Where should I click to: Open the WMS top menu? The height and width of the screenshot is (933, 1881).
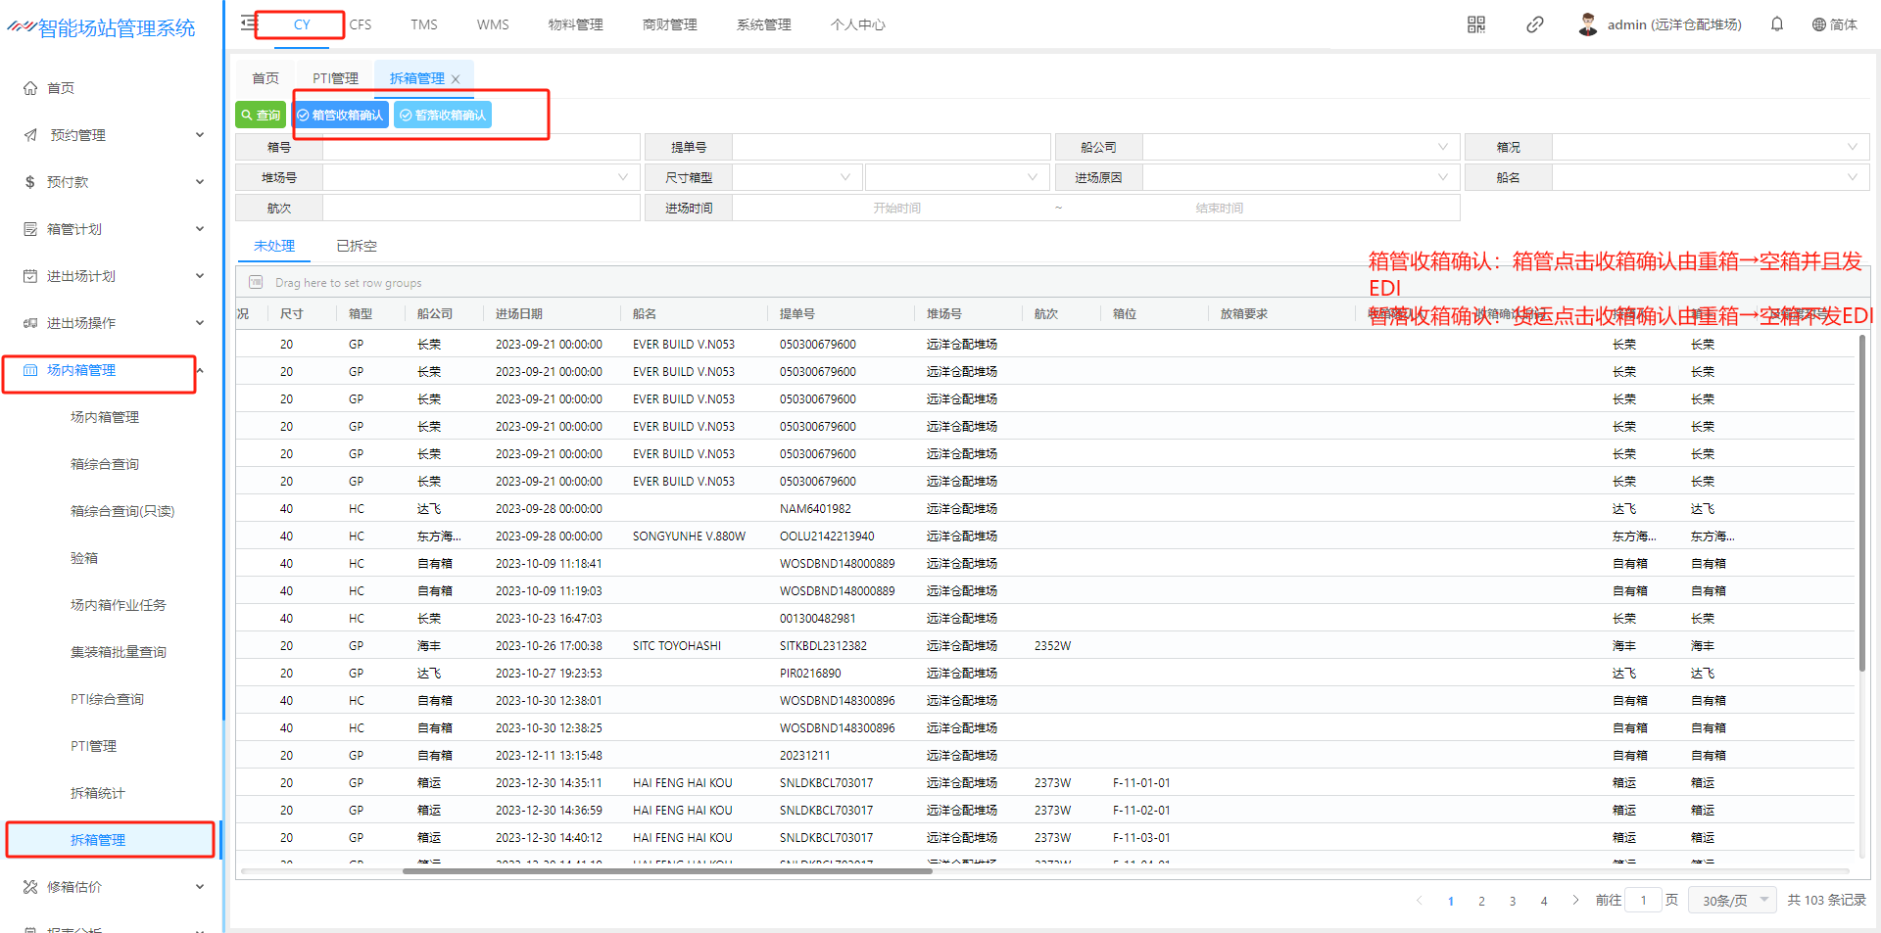[492, 24]
